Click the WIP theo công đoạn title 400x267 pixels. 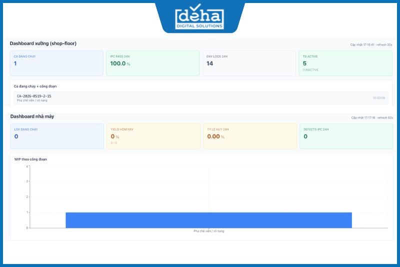pos(30,159)
